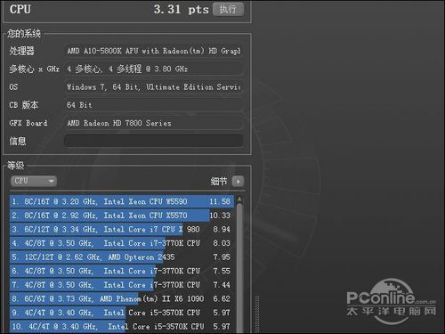Select rank 4 i7-3770K 8.03 entry
The width and height of the screenshot is (445, 334).
coord(122,243)
